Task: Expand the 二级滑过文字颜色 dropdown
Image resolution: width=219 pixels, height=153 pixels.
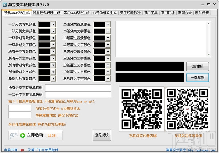Action: coord(108,45)
